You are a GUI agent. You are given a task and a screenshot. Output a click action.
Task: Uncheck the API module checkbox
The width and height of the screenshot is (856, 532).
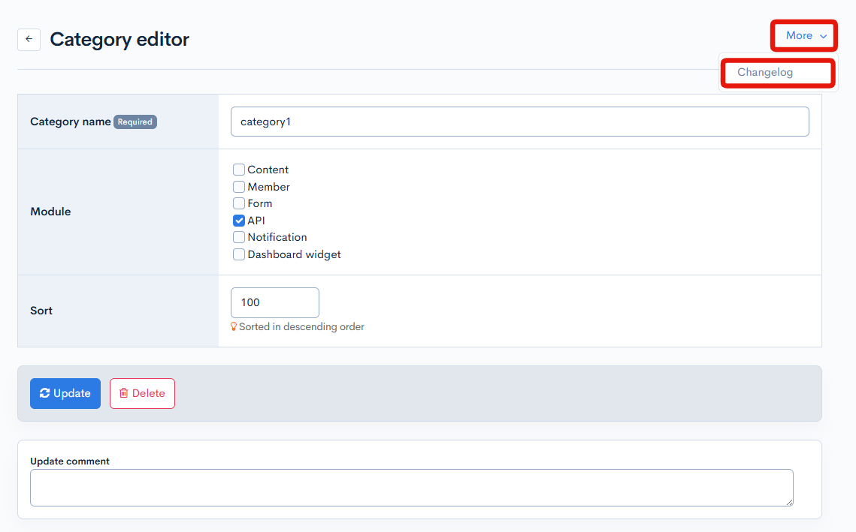239,221
